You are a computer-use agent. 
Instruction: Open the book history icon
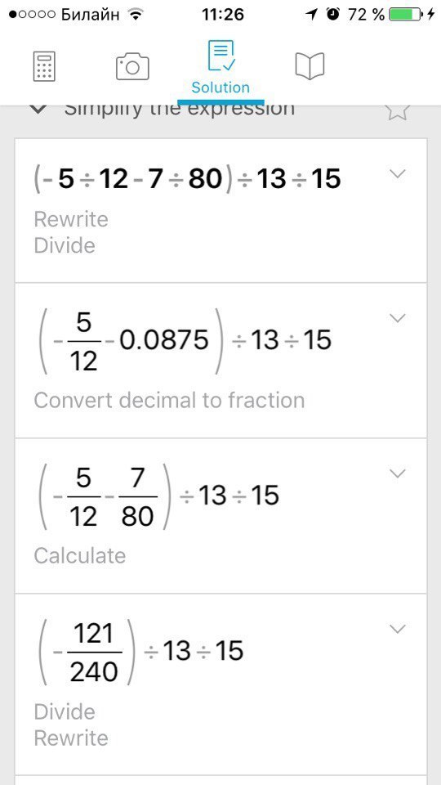point(310,66)
